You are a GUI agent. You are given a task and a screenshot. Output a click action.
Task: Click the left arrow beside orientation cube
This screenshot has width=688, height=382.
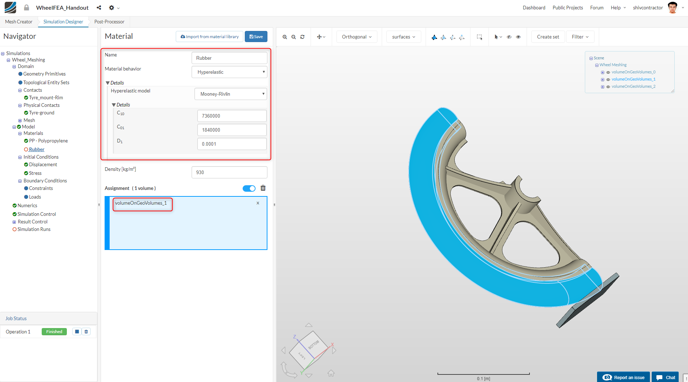[x=283, y=350]
